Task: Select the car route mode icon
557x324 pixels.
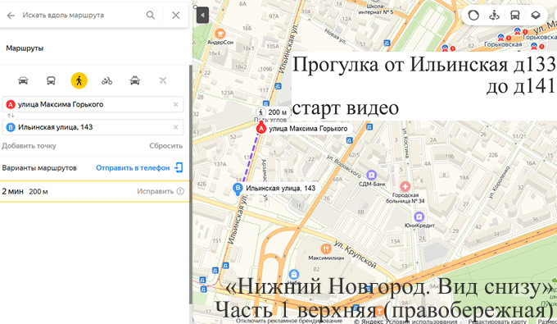Action: tap(23, 80)
